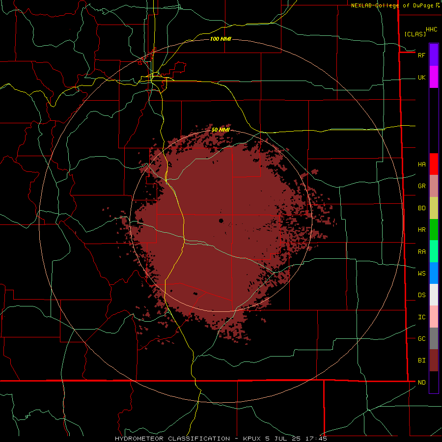Click the 'HR' legend label text
Image resolution: width=442 pixels, height=442 pixels.
coord(421,230)
